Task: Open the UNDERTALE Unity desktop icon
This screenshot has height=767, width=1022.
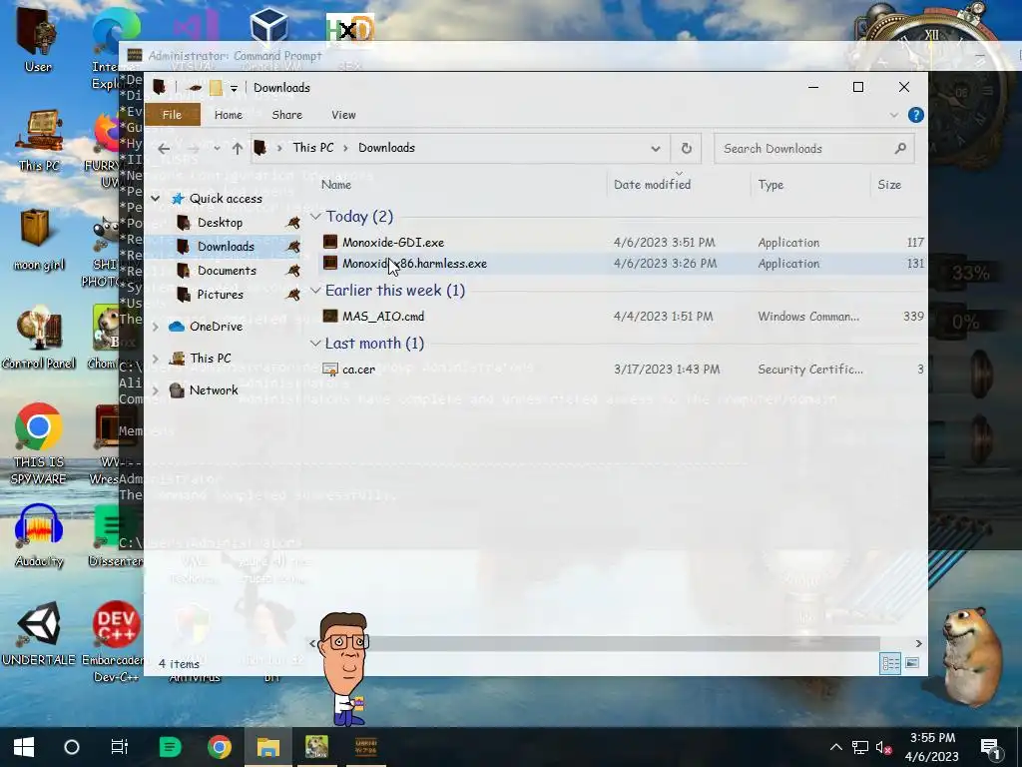Action: click(39, 632)
